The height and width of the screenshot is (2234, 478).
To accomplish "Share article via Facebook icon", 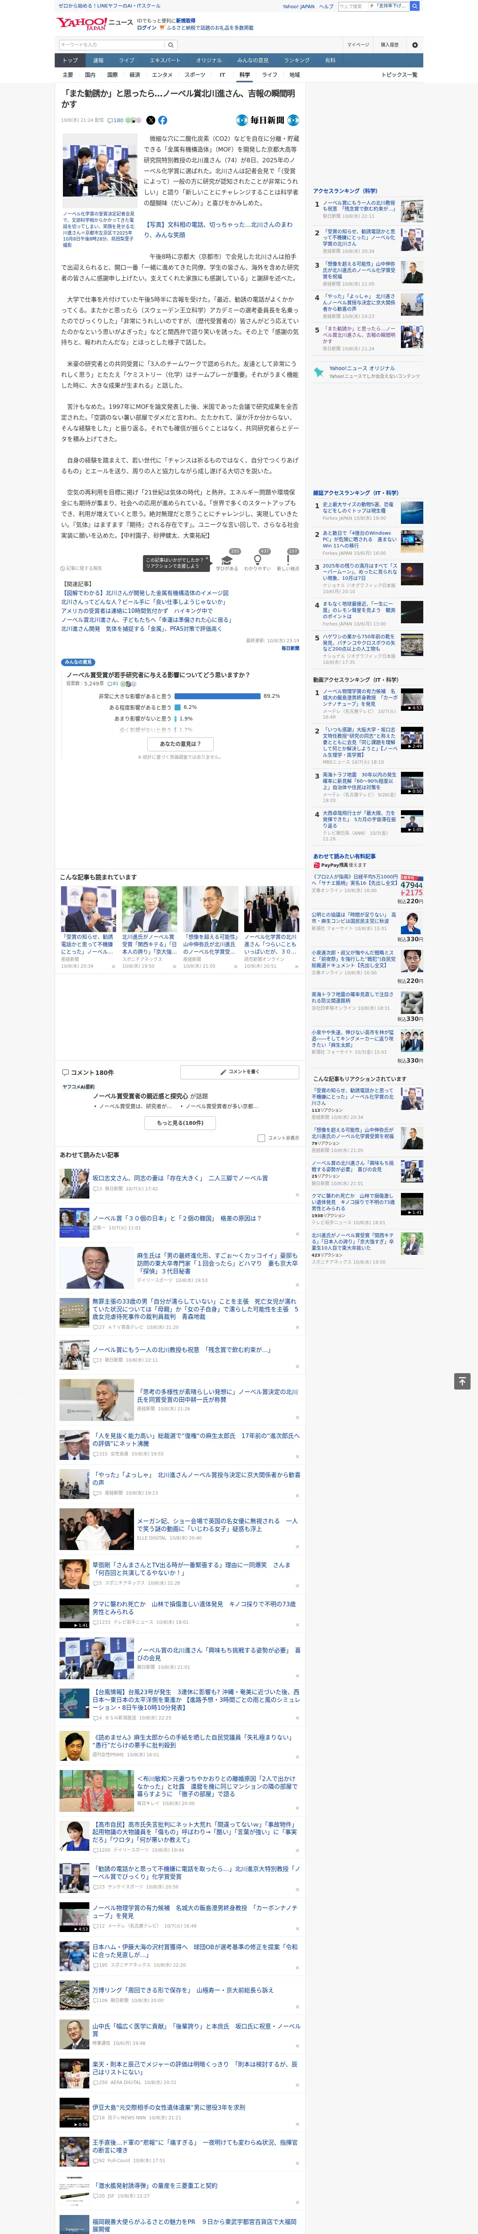I will (x=162, y=121).
